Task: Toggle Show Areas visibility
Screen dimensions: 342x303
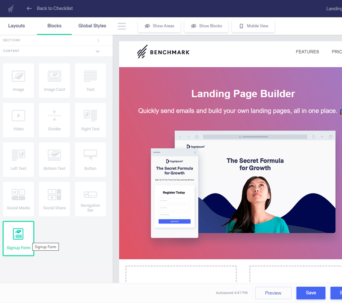Action: click(159, 26)
